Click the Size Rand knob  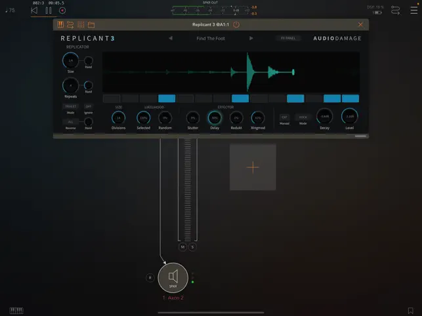(89, 60)
